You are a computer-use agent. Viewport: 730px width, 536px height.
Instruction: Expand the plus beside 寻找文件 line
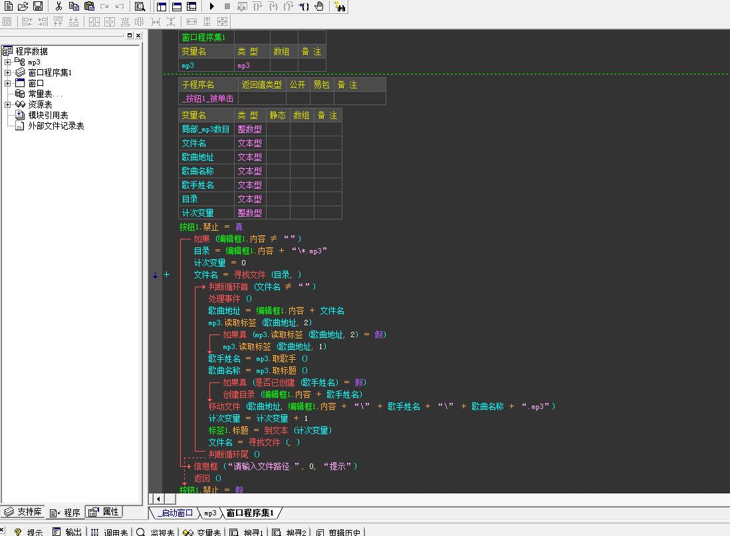click(x=167, y=275)
